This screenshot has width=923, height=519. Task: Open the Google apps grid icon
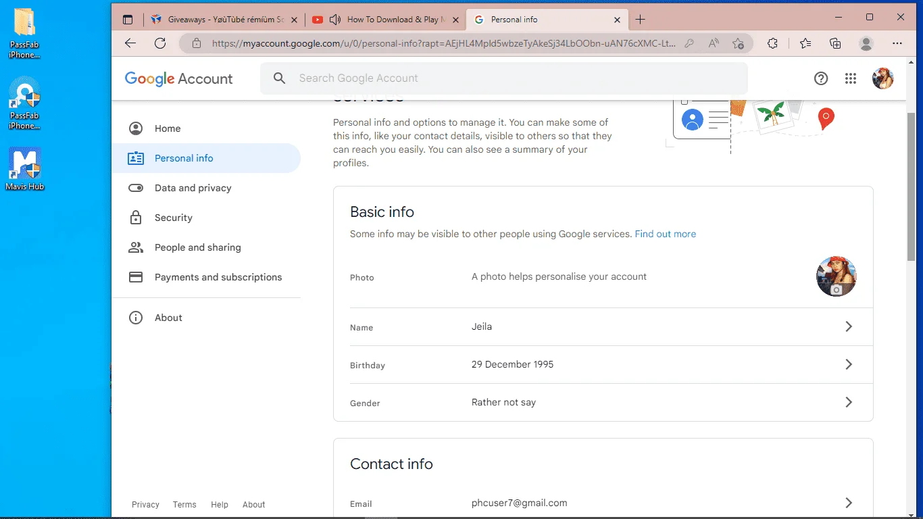point(851,78)
